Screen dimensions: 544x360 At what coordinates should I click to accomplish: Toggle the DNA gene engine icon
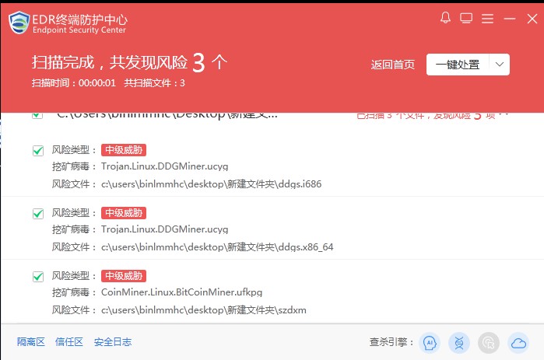pyautogui.click(x=459, y=343)
